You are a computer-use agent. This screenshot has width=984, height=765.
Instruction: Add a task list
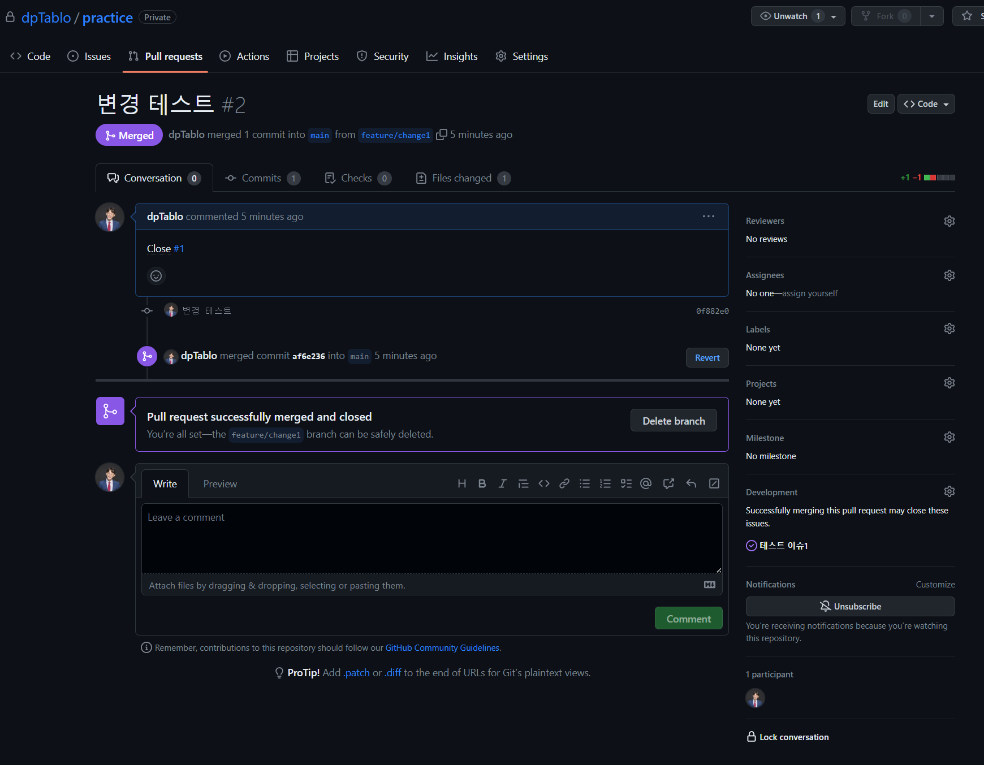point(626,483)
